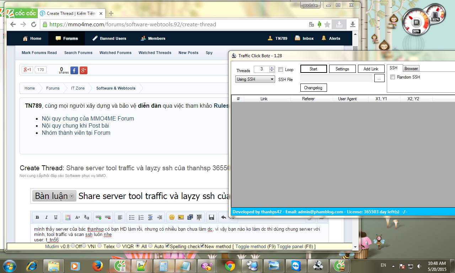The image size is (455, 273).
Task: Browse for SSH file with the ellipsis button
Action: (379, 78)
